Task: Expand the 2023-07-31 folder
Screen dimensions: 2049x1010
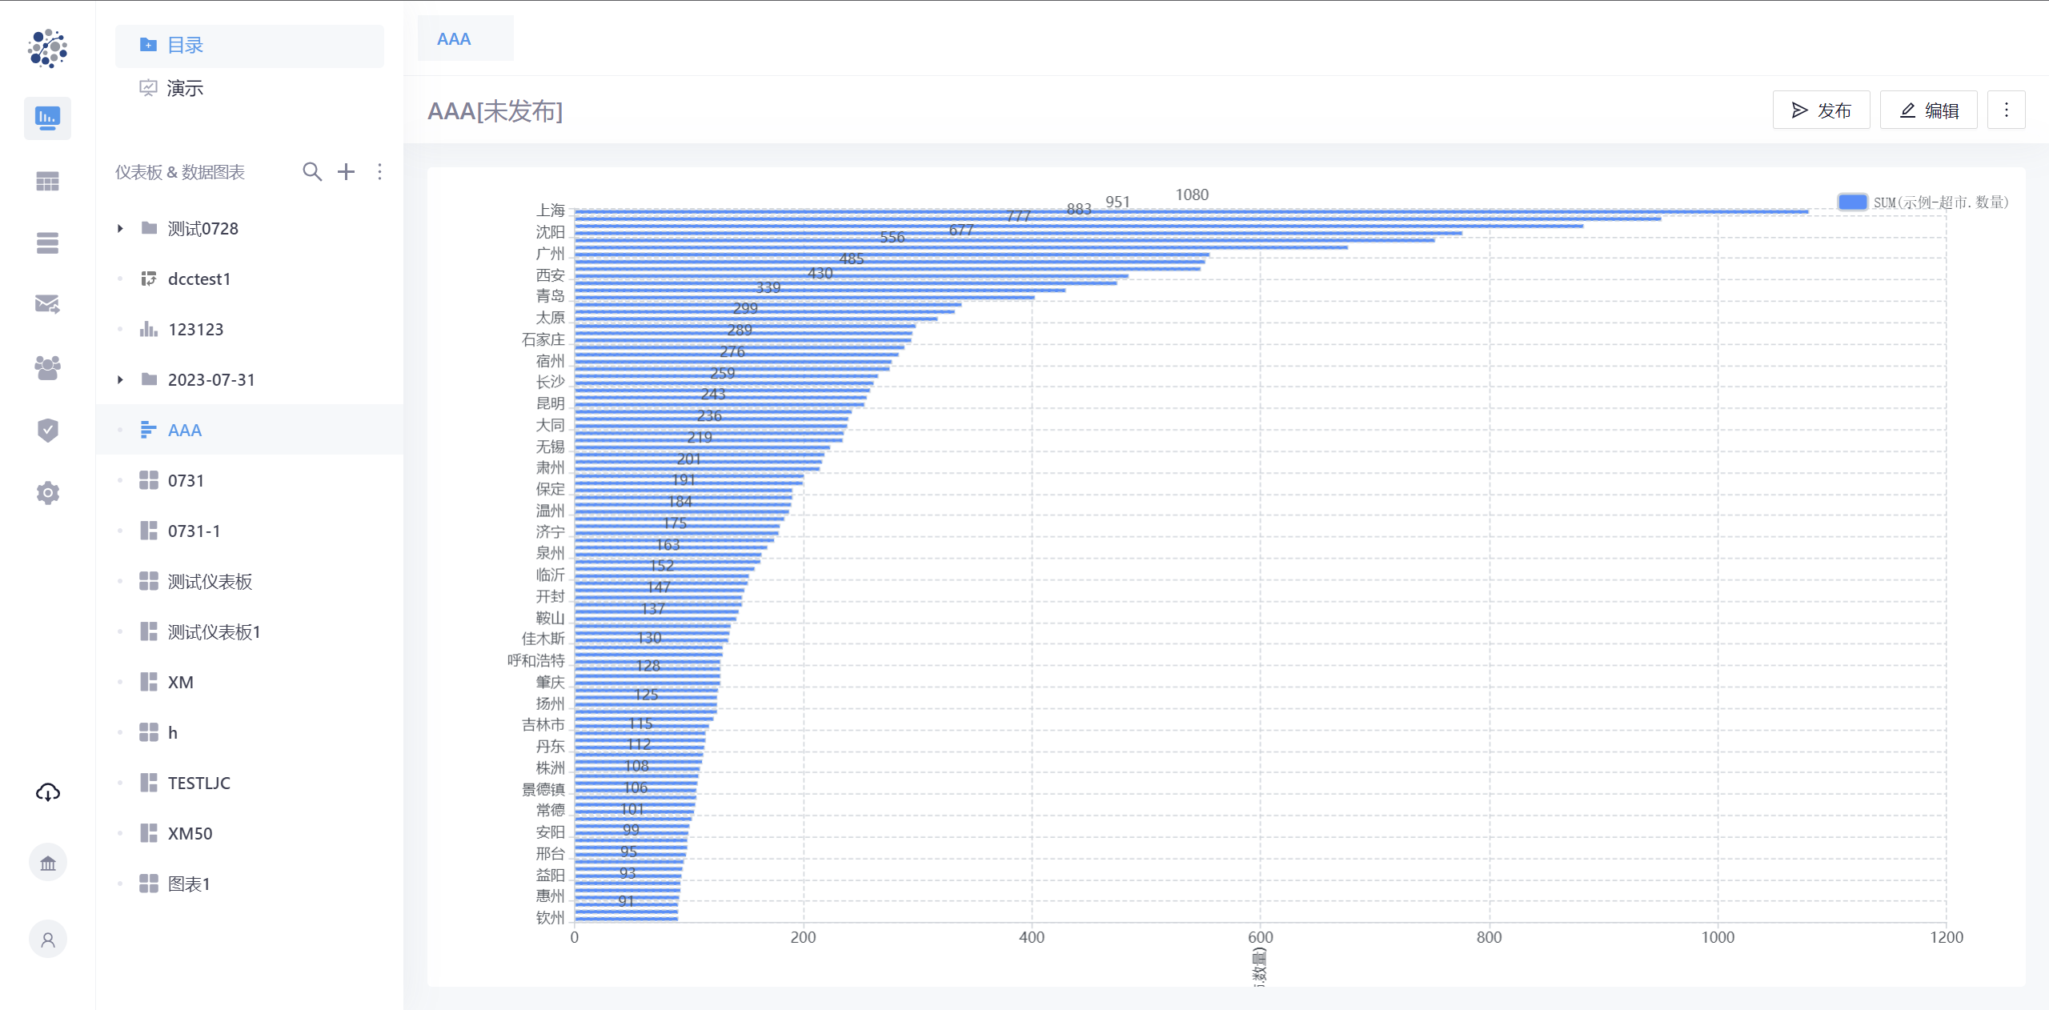Action: 120,379
